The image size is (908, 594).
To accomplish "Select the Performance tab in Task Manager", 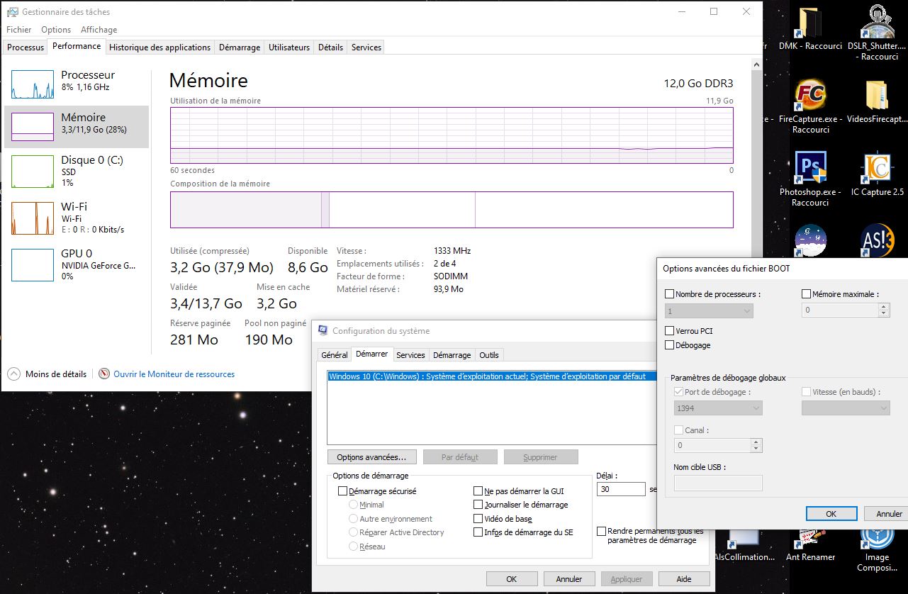I will point(77,46).
